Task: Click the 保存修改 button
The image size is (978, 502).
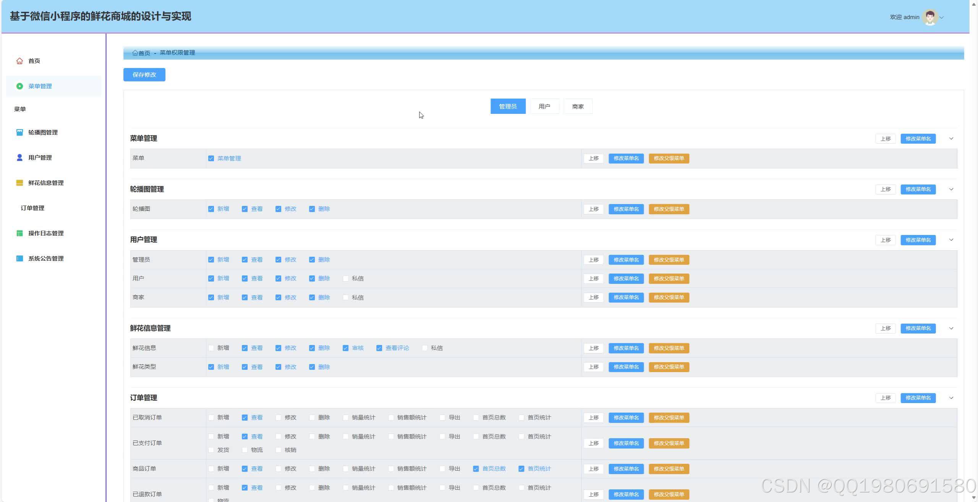Action: [x=144, y=74]
